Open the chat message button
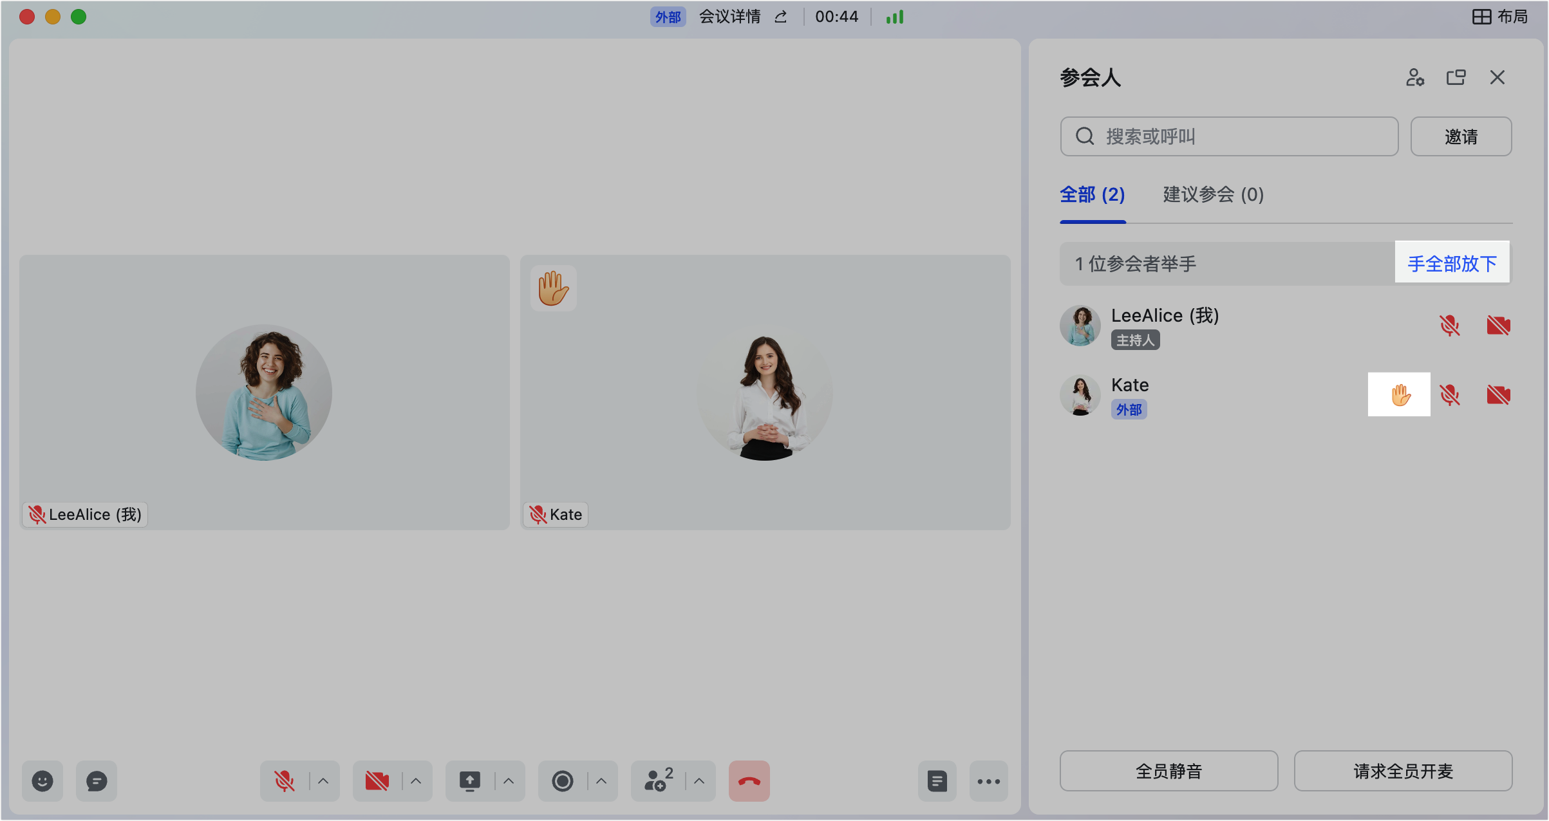This screenshot has width=1549, height=821. pyautogui.click(x=97, y=781)
